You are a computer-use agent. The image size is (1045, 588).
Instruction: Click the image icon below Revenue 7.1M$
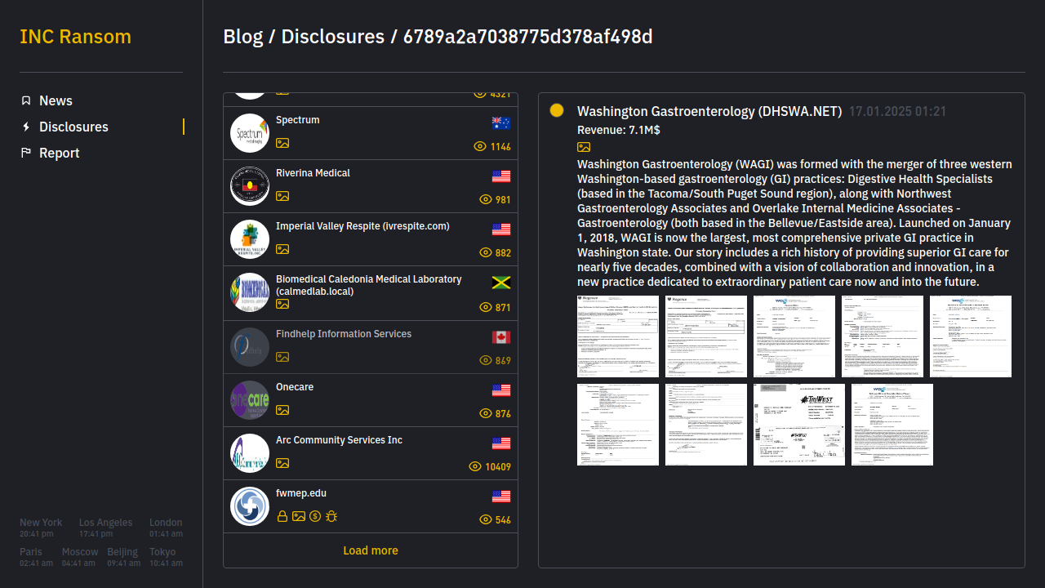pyautogui.click(x=584, y=147)
